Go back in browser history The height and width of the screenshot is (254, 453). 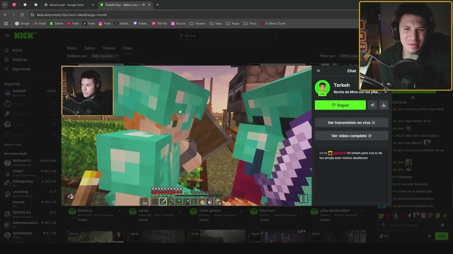tap(5, 15)
